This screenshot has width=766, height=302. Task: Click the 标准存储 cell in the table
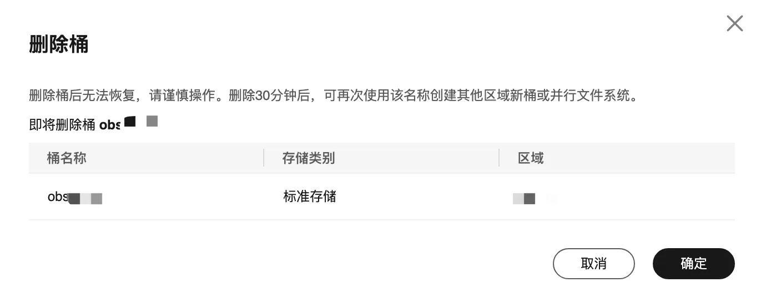click(x=309, y=197)
